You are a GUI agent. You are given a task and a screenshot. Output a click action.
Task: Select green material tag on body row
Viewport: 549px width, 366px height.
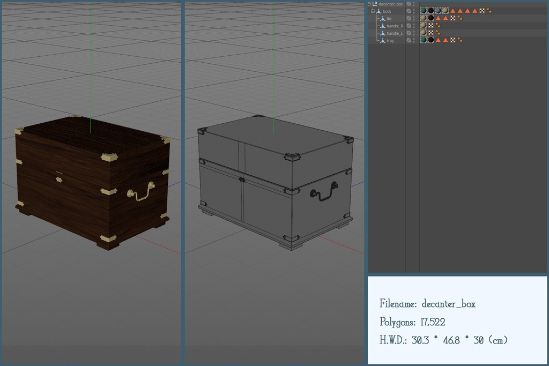pyautogui.click(x=424, y=11)
